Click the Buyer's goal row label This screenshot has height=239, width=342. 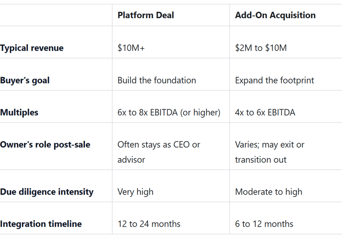pos(25,80)
